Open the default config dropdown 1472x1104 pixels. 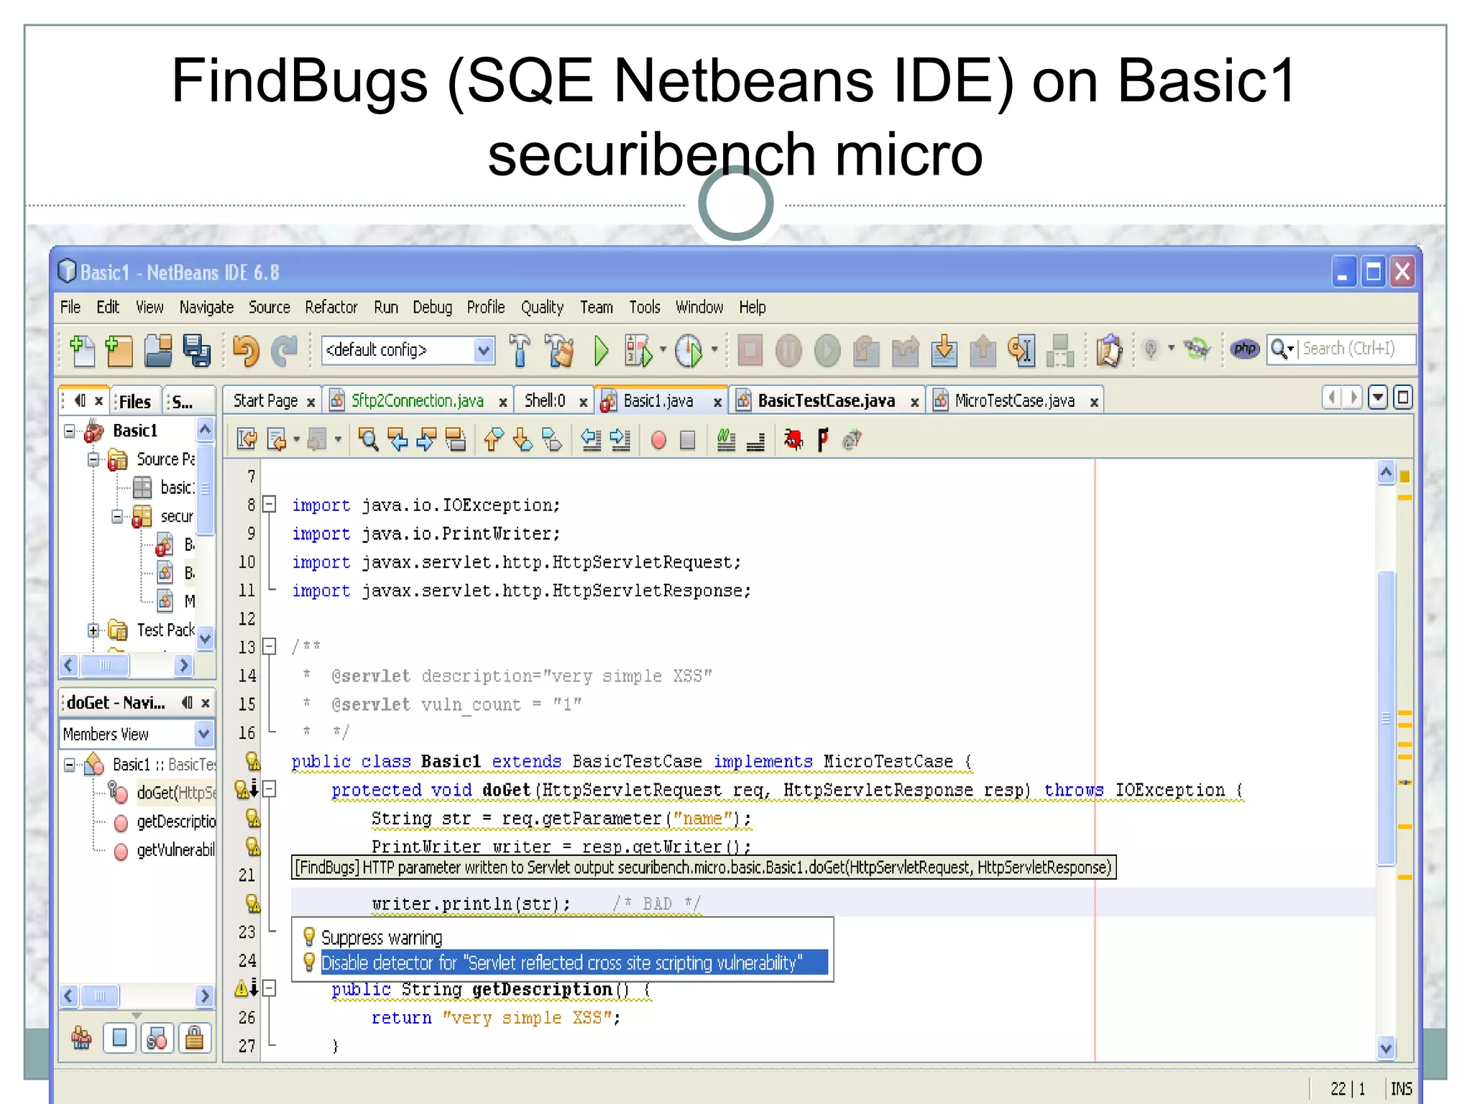(484, 351)
